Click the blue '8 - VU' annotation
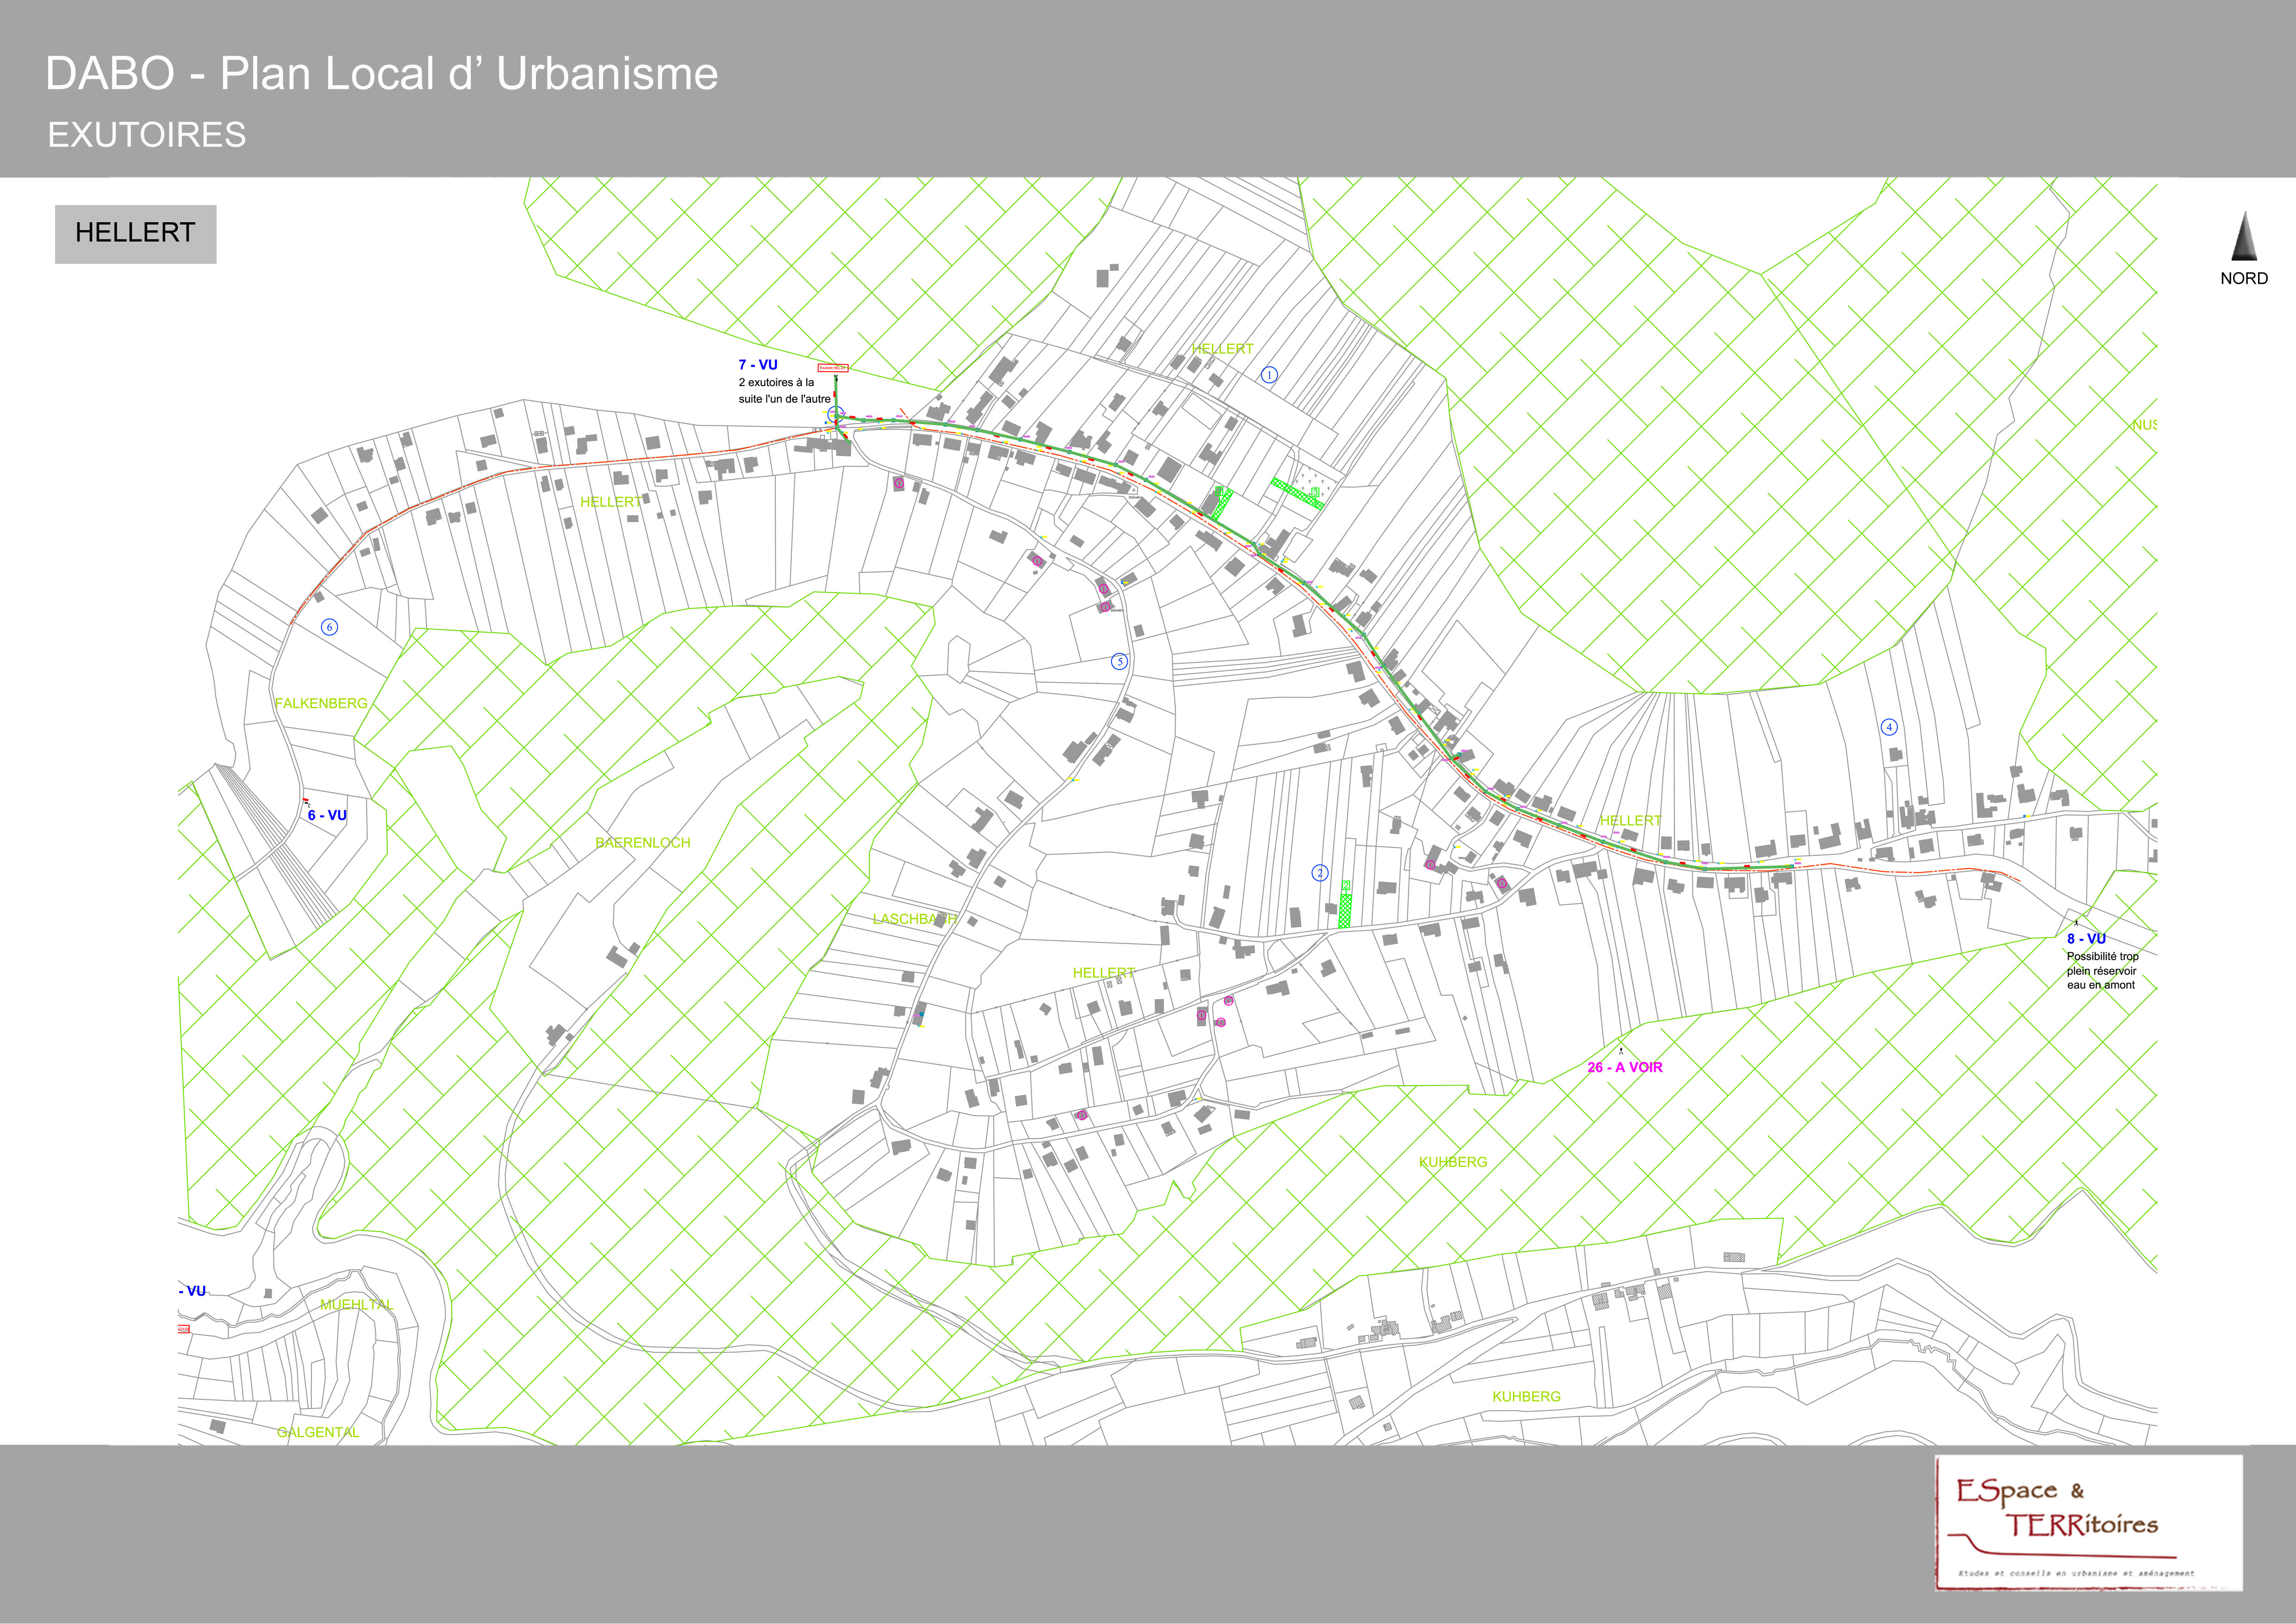 (x=2086, y=938)
